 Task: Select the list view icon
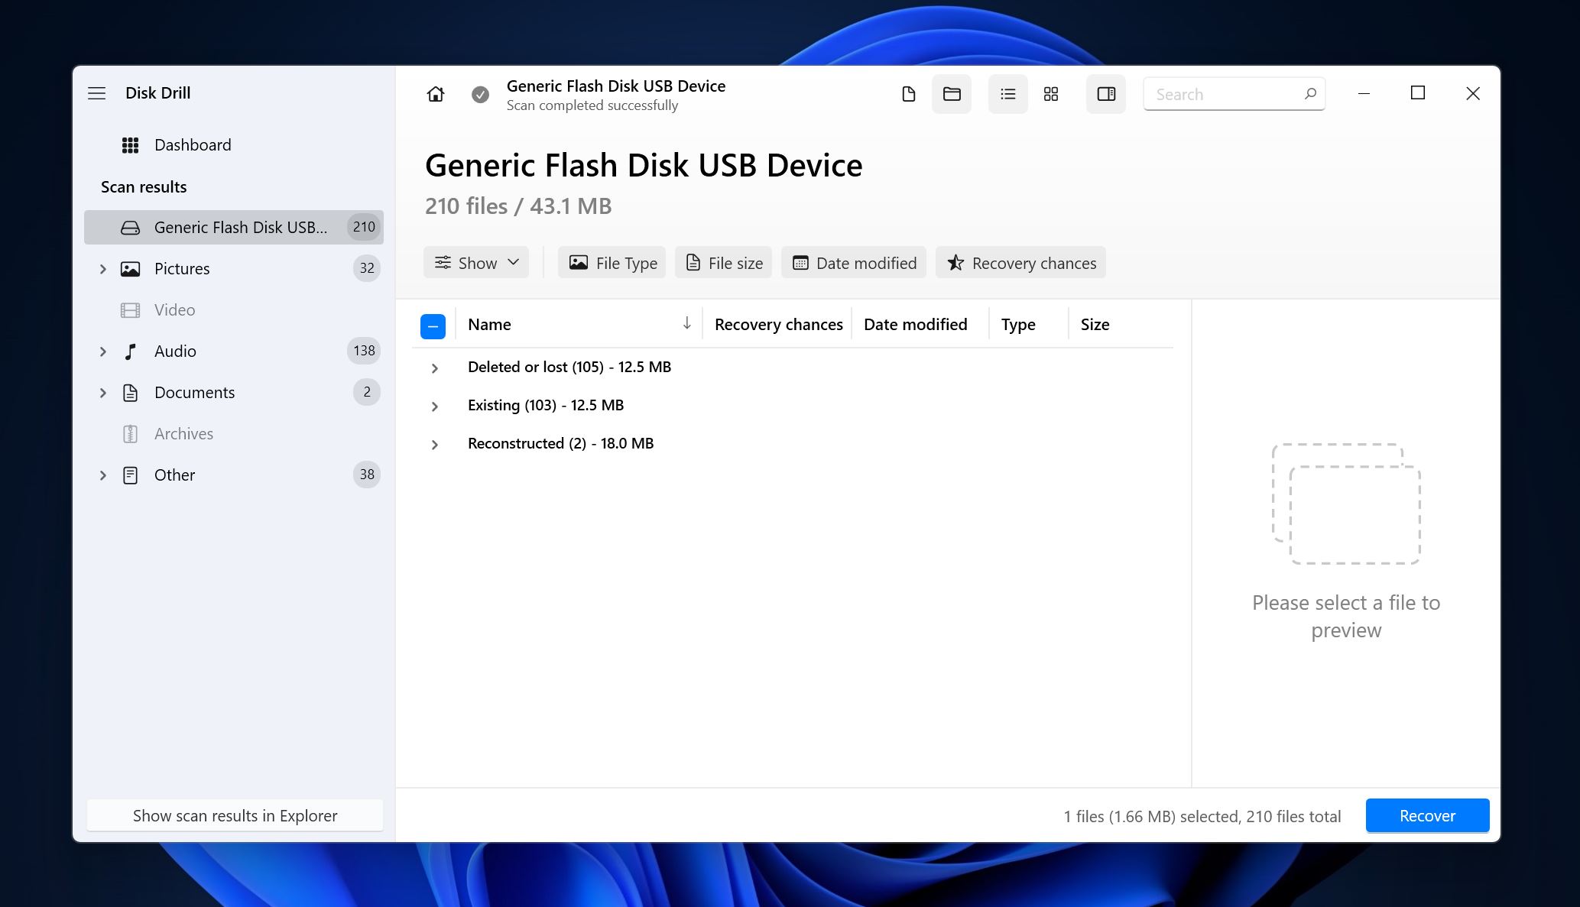click(x=1006, y=93)
